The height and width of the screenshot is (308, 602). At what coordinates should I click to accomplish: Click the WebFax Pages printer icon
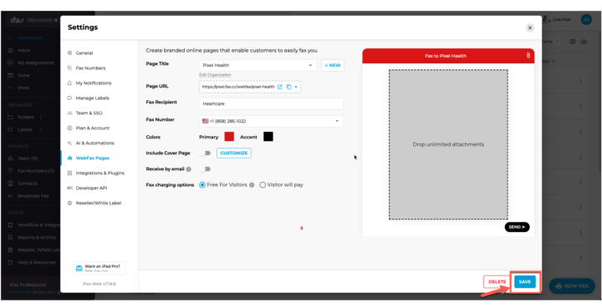pyautogui.click(x=69, y=158)
